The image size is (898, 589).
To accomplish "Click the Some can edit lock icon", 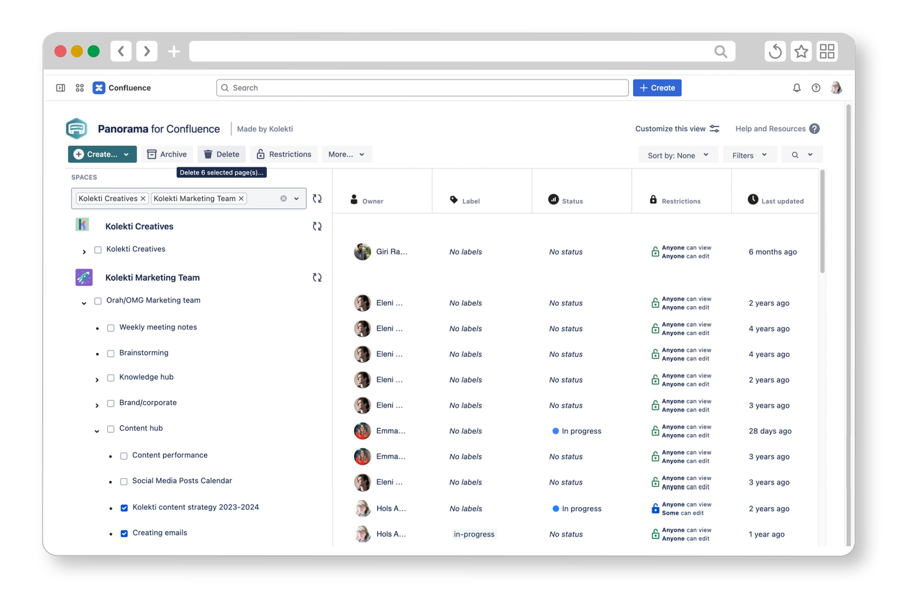I will (x=655, y=509).
